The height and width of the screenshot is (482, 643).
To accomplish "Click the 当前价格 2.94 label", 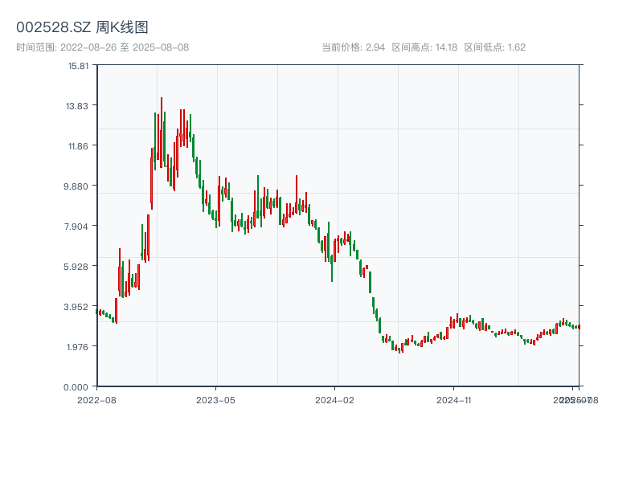I will 353,47.
